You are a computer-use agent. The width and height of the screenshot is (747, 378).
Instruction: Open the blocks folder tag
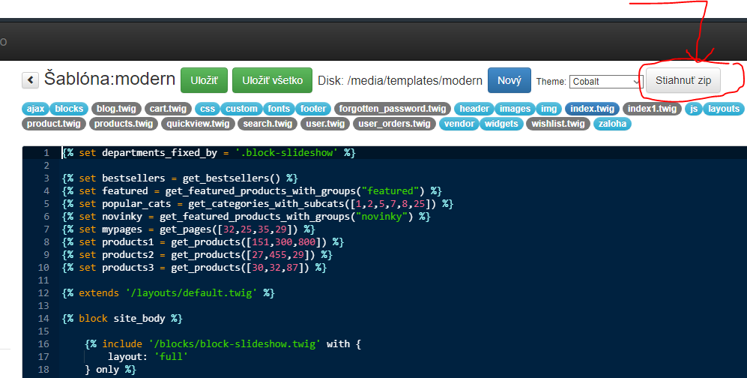click(x=69, y=109)
